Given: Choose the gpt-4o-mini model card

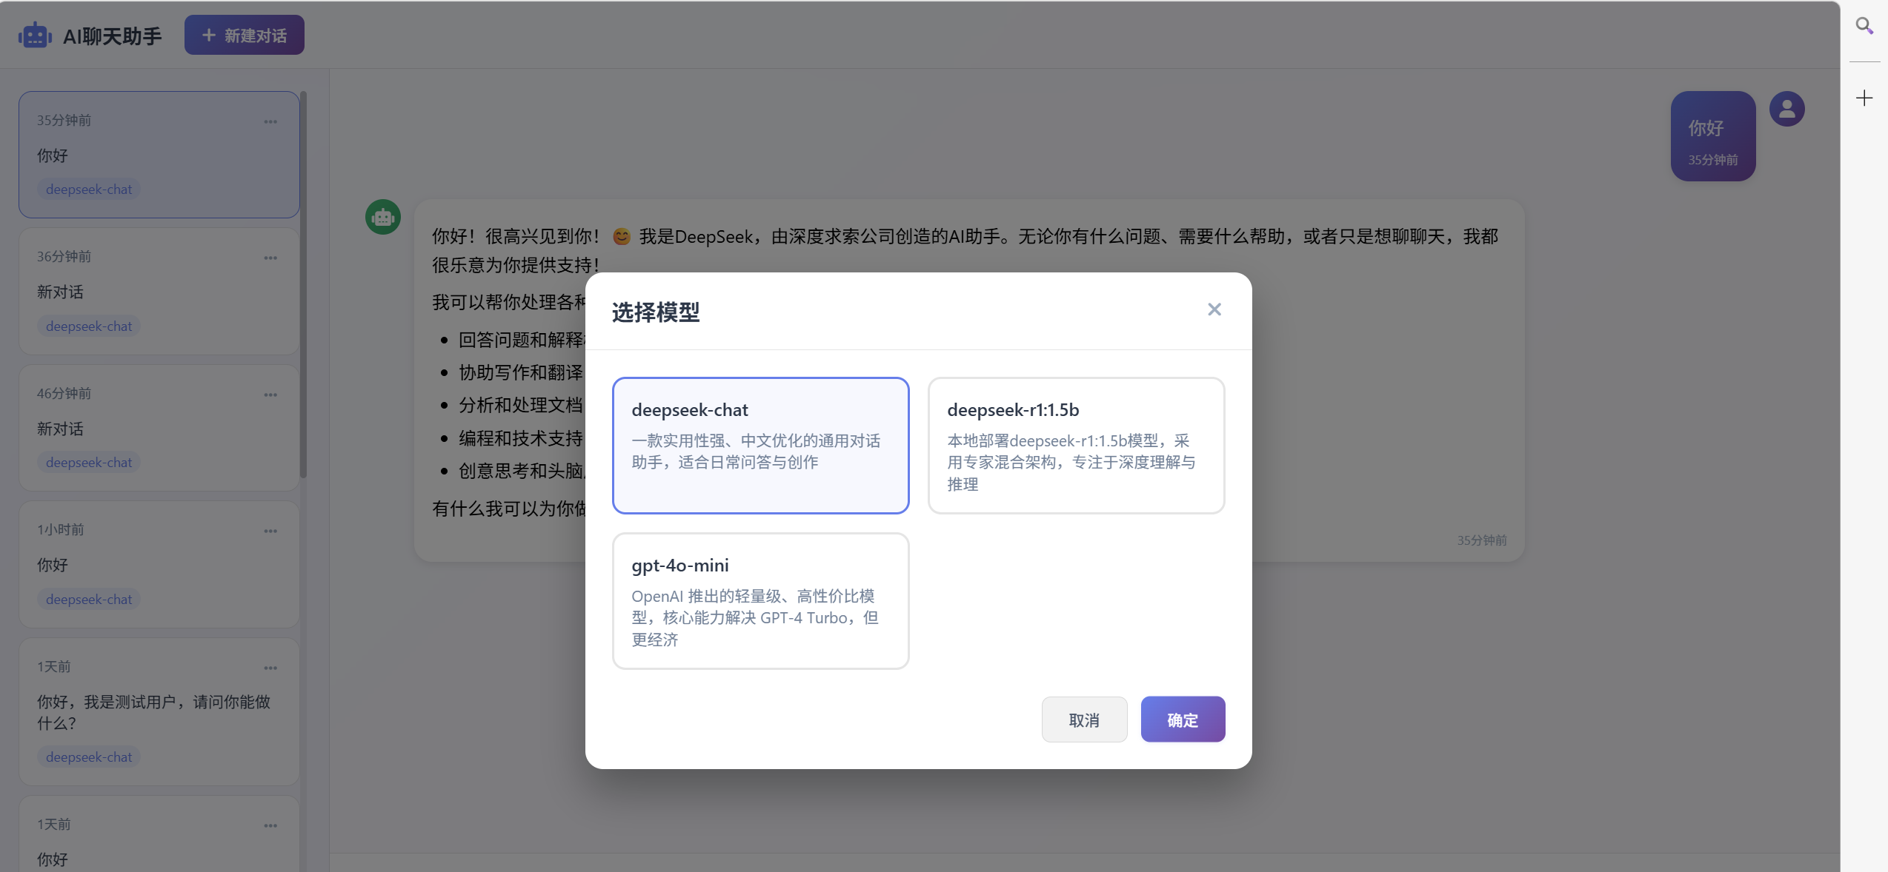Looking at the screenshot, I should point(760,600).
